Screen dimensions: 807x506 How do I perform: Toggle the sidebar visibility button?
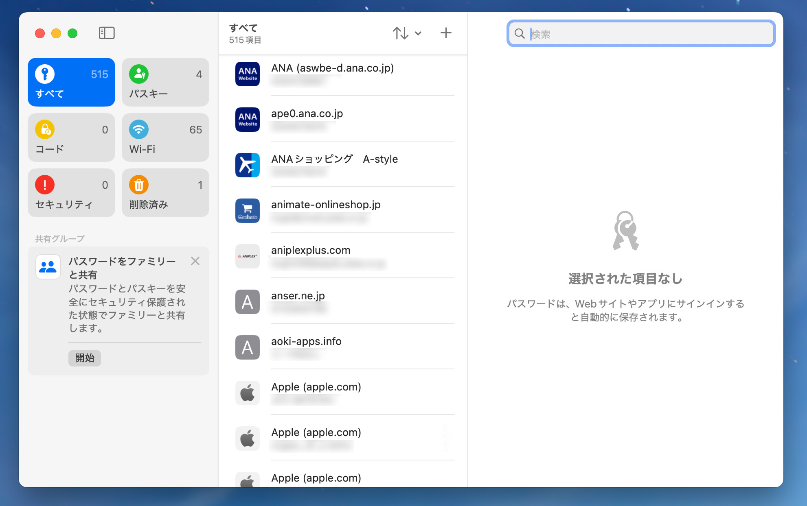coord(107,33)
